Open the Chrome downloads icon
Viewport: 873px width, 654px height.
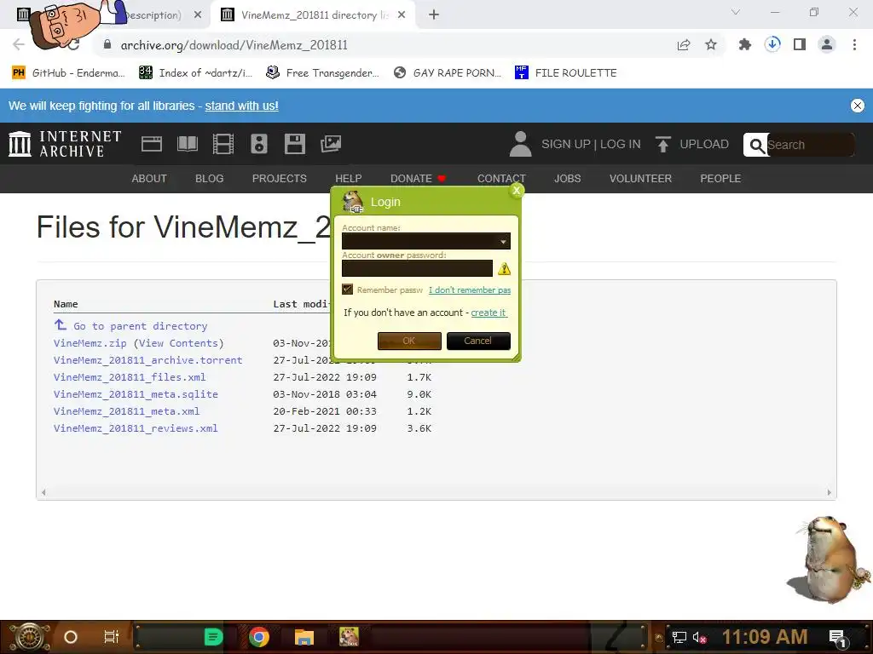pyautogui.click(x=772, y=44)
